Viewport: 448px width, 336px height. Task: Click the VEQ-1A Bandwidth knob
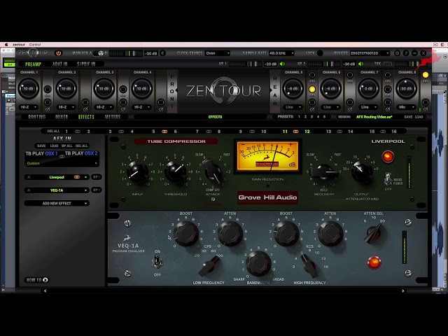click(258, 263)
